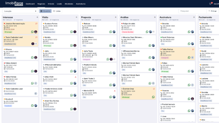
Task: Click warning triangle on Marlon24 12 card
Action: 115,91
